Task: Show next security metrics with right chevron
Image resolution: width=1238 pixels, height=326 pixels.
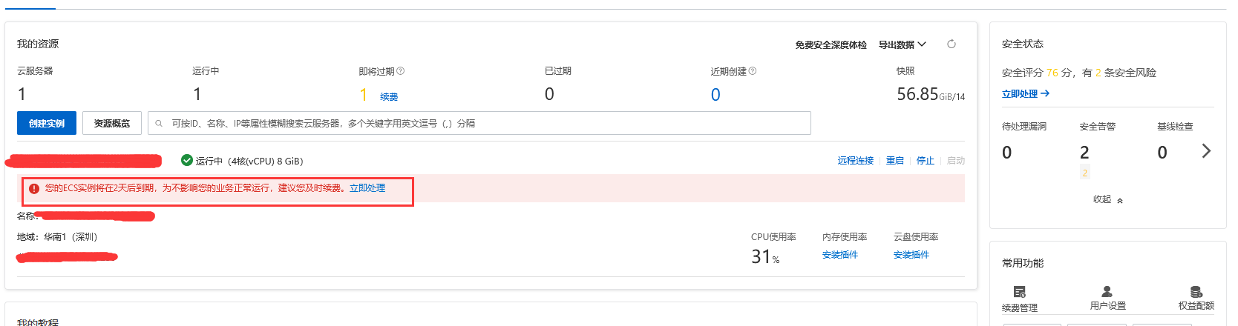Action: tap(1206, 151)
